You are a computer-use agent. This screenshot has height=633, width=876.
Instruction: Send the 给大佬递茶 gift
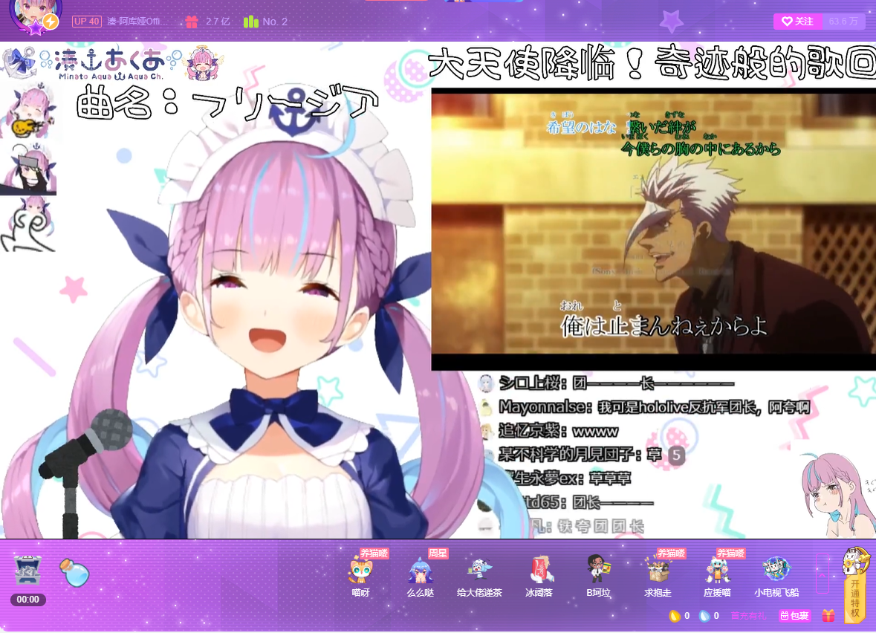pyautogui.click(x=479, y=576)
